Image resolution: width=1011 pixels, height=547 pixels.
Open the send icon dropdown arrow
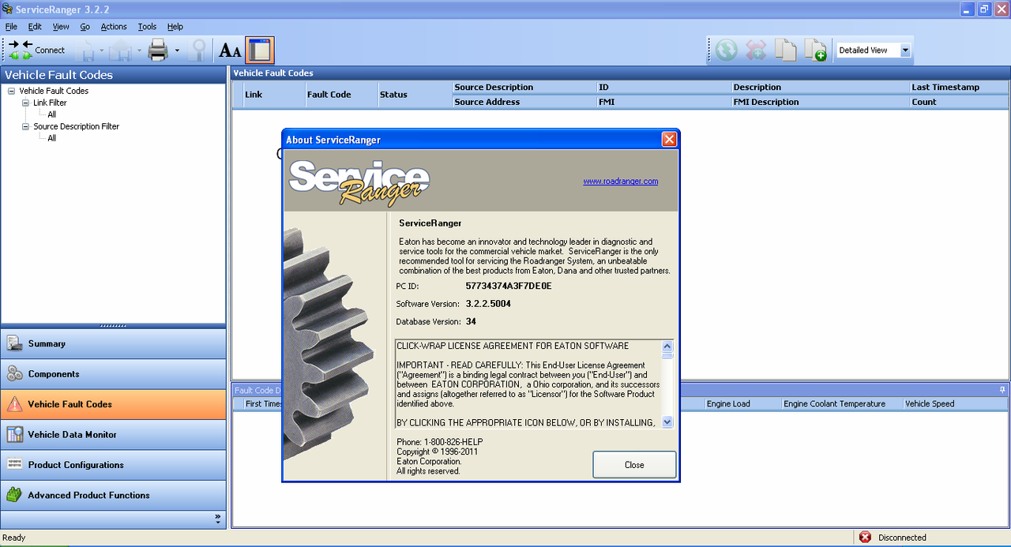[139, 51]
